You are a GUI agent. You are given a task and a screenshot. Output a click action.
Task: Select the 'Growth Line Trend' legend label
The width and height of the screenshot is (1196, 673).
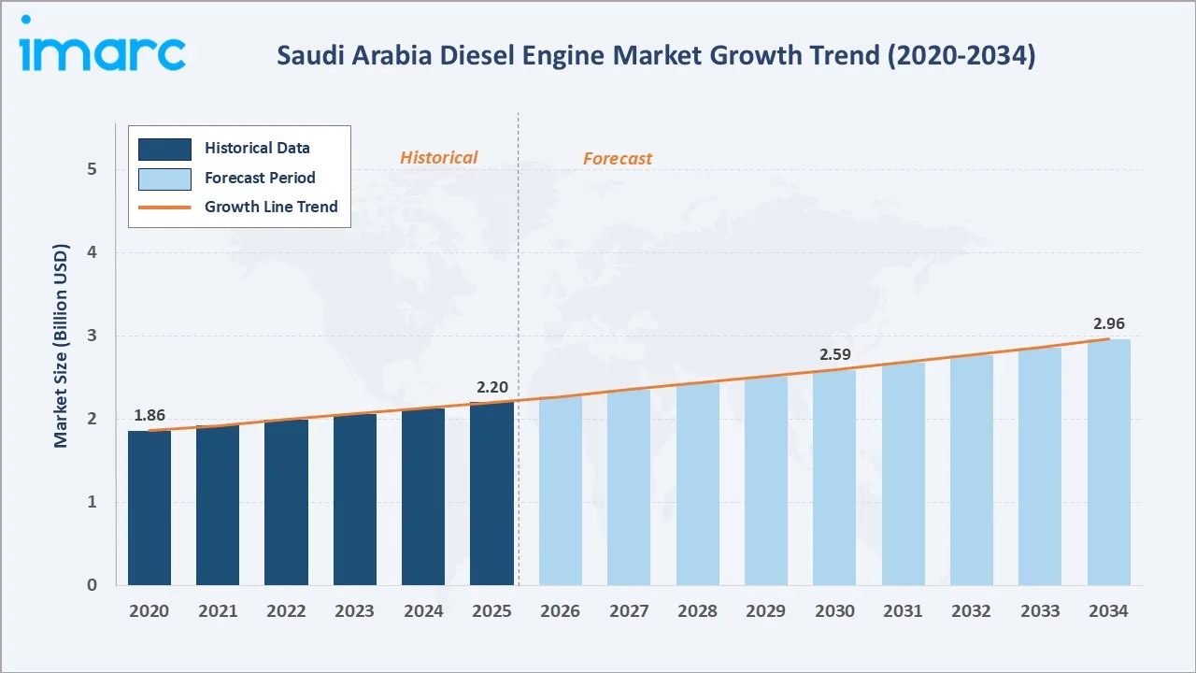271,207
